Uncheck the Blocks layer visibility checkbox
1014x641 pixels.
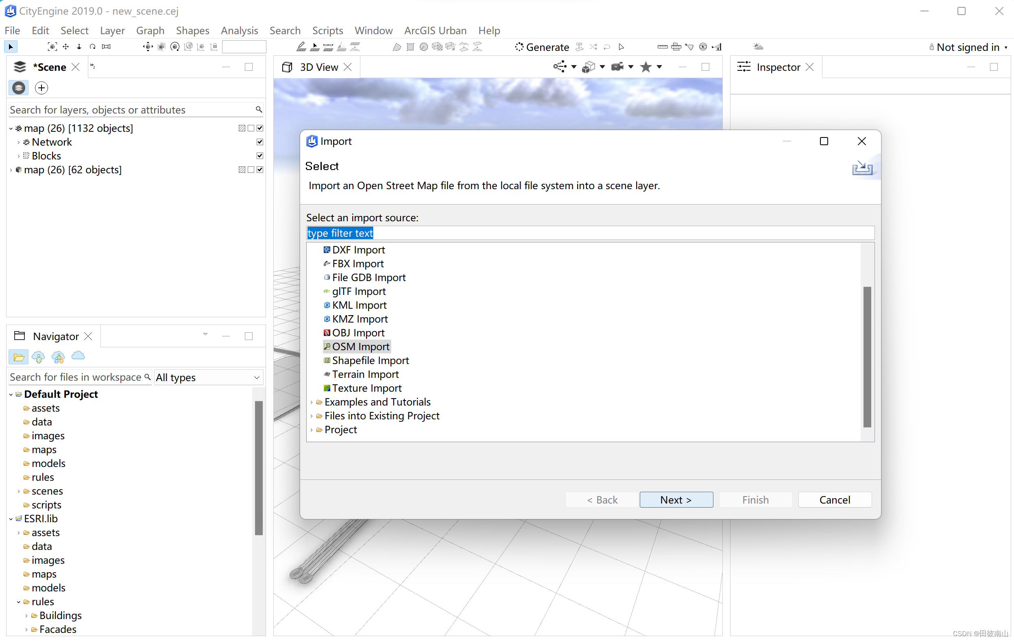click(x=260, y=156)
